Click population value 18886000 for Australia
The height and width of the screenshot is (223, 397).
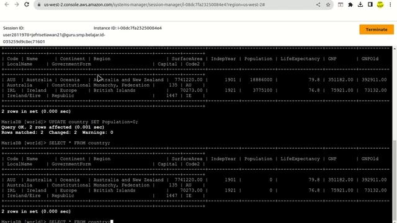coord(261,80)
